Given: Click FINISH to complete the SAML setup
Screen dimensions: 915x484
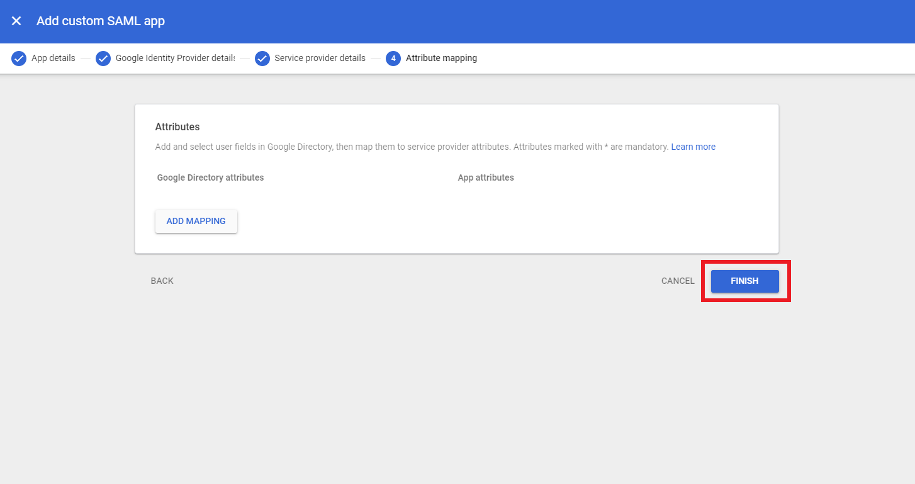Looking at the screenshot, I should pos(744,281).
